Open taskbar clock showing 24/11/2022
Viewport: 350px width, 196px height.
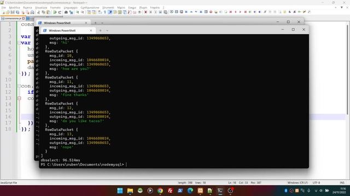click(x=339, y=191)
